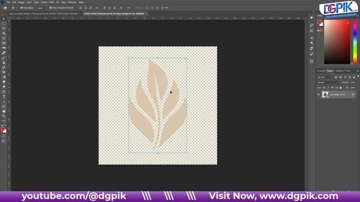Open the Kind filter dropdown in Layers
Screen dimensions: 360x202
pos(325,77)
